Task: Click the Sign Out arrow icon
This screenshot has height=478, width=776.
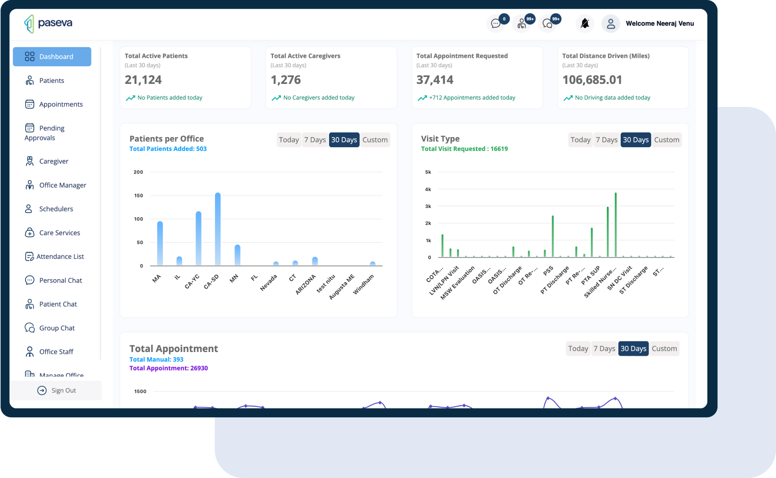Action: [42, 390]
